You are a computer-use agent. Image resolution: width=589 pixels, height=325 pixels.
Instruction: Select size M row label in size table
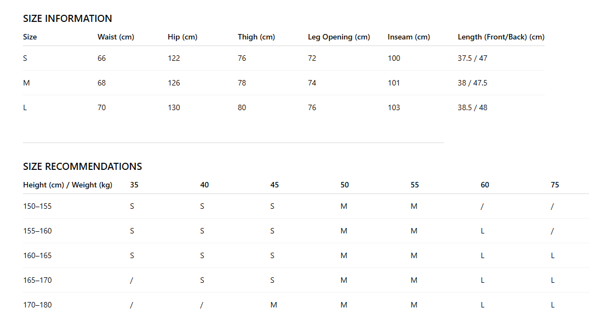pos(26,83)
